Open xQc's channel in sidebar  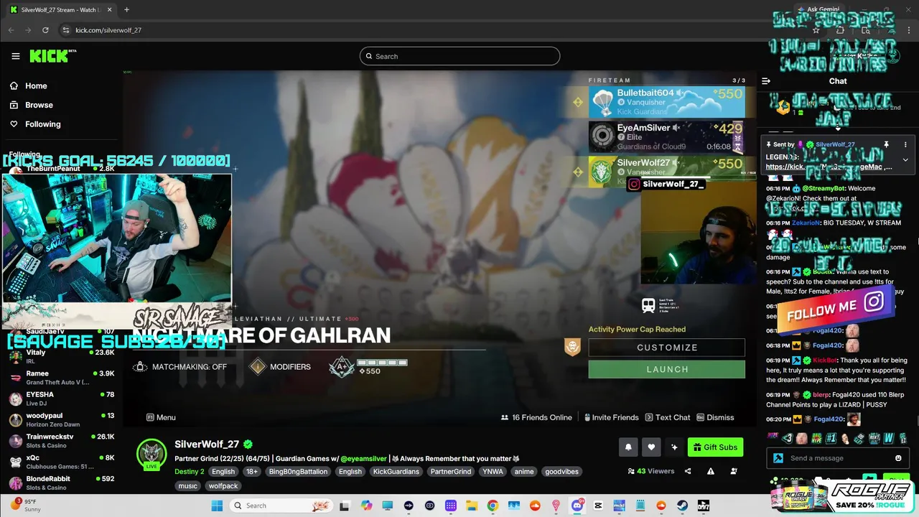61,462
